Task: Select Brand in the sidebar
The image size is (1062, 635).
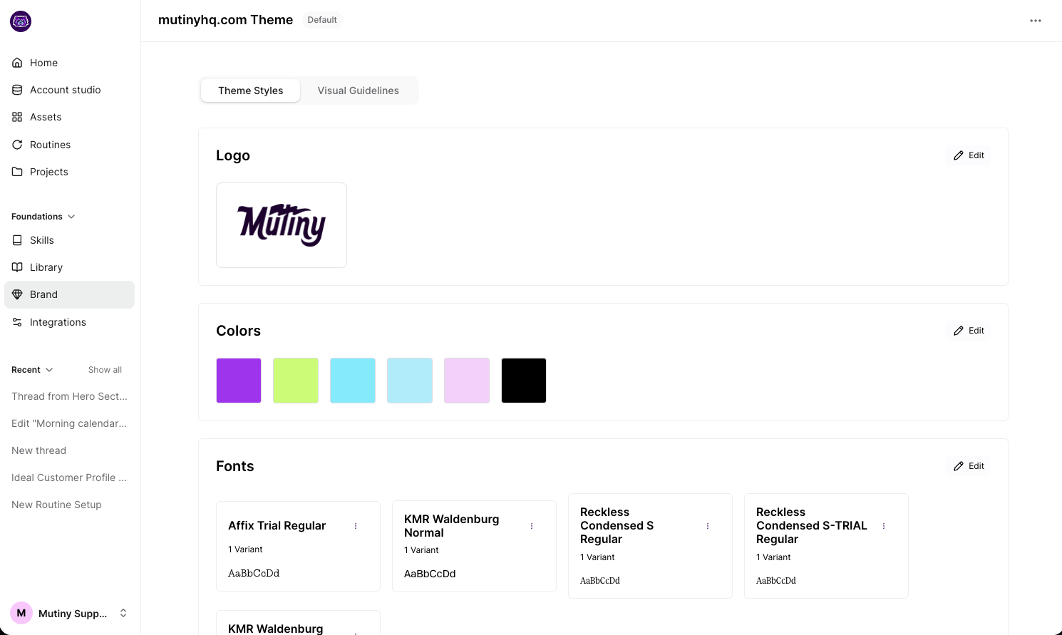Action: point(69,294)
